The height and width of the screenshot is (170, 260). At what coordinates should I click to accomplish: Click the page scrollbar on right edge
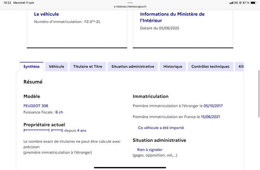(259, 94)
